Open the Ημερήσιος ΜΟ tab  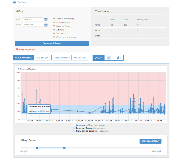tap(42, 58)
